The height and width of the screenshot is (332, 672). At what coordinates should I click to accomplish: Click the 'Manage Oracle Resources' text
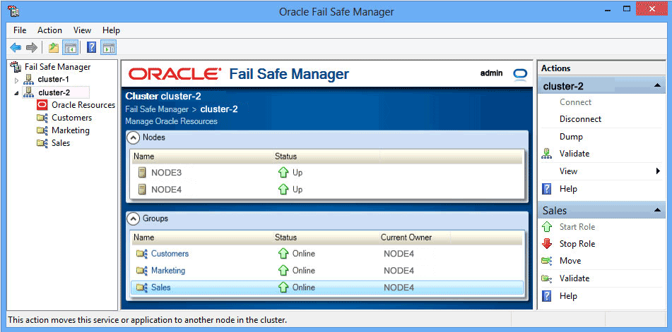coord(171,121)
